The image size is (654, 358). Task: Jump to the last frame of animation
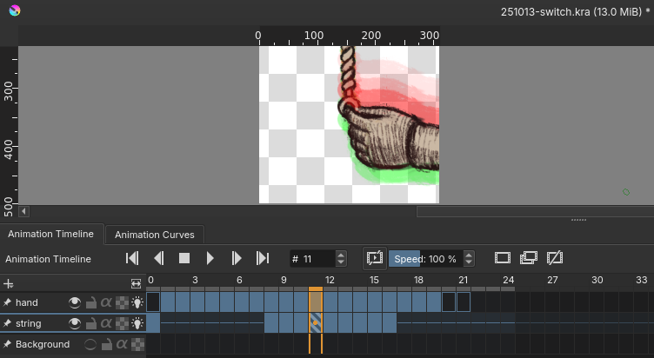(x=263, y=258)
